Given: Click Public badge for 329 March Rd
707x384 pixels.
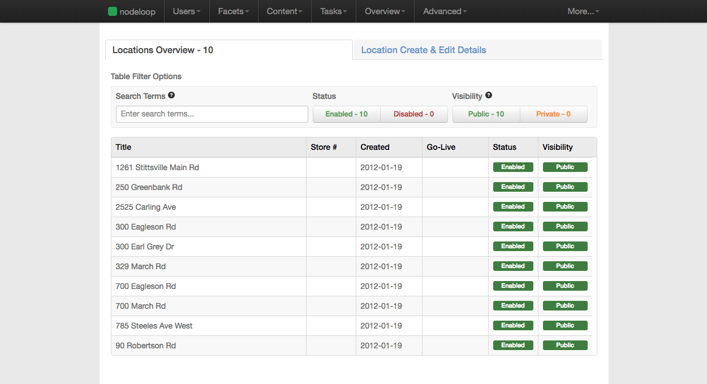Looking at the screenshot, I should (x=565, y=266).
